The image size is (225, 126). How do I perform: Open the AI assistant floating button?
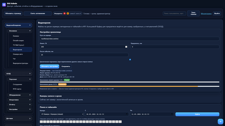pyautogui.click(x=221, y=122)
